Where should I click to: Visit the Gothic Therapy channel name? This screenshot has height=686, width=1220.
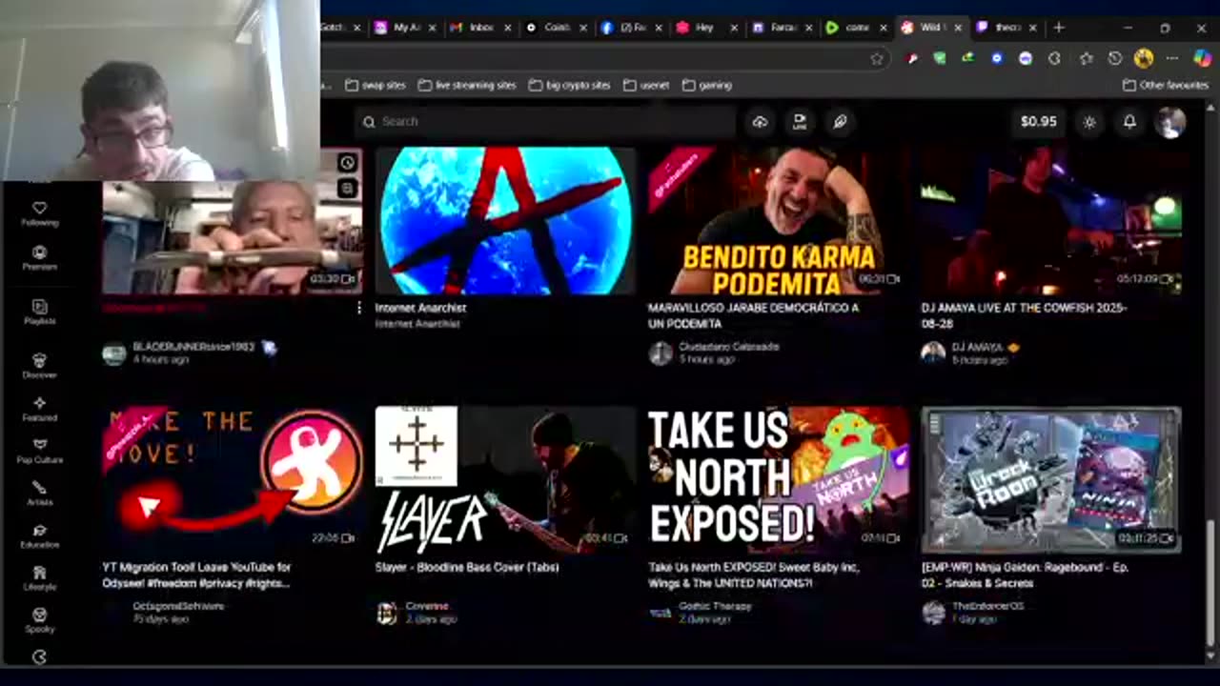pyautogui.click(x=715, y=606)
